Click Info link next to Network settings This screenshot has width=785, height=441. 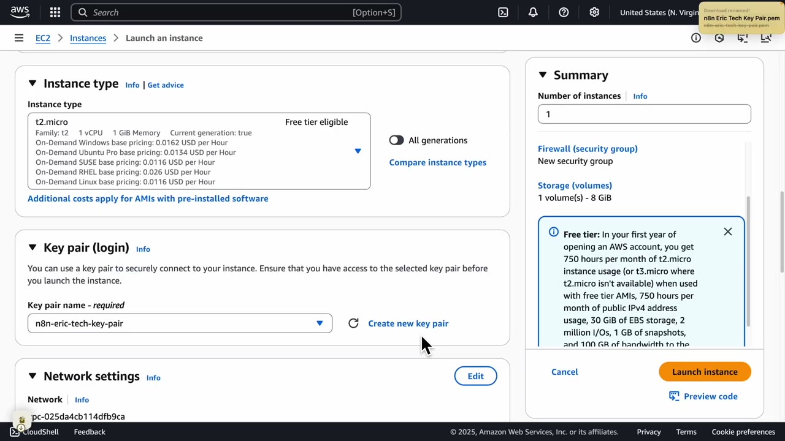tap(153, 378)
